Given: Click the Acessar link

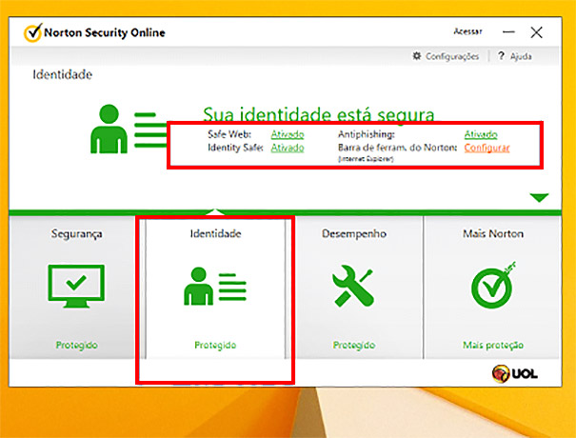Looking at the screenshot, I should pyautogui.click(x=467, y=31).
